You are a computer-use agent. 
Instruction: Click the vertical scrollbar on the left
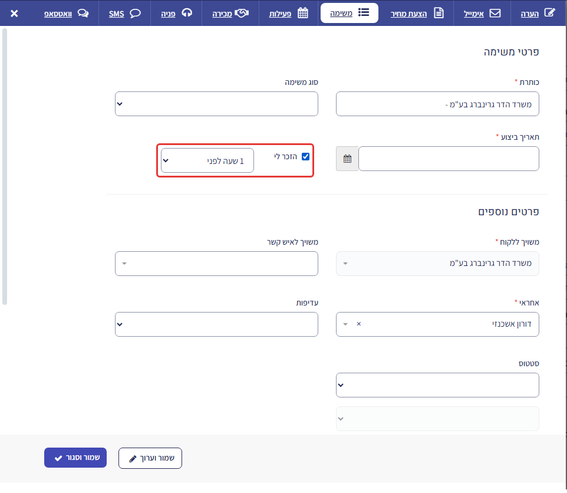click(5, 167)
